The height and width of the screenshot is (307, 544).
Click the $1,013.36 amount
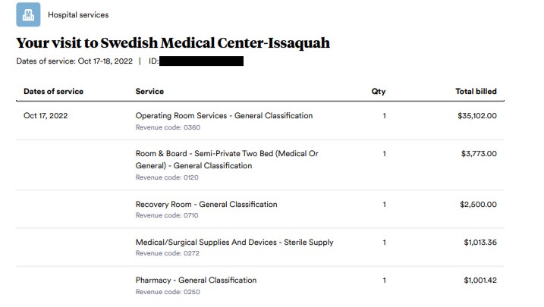point(480,243)
